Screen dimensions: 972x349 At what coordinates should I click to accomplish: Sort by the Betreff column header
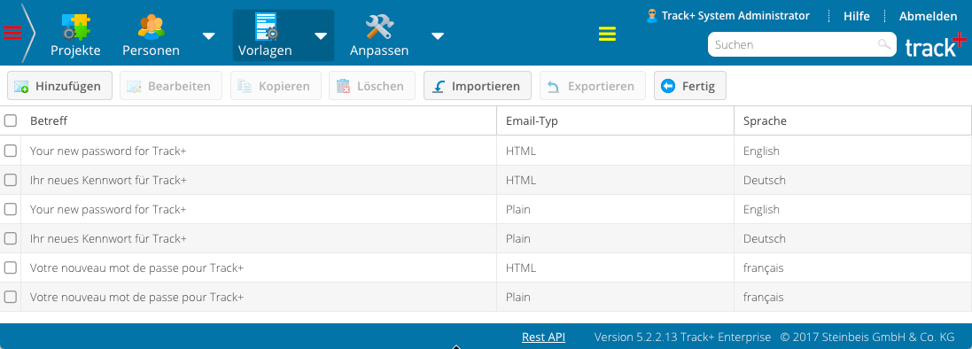[259, 120]
